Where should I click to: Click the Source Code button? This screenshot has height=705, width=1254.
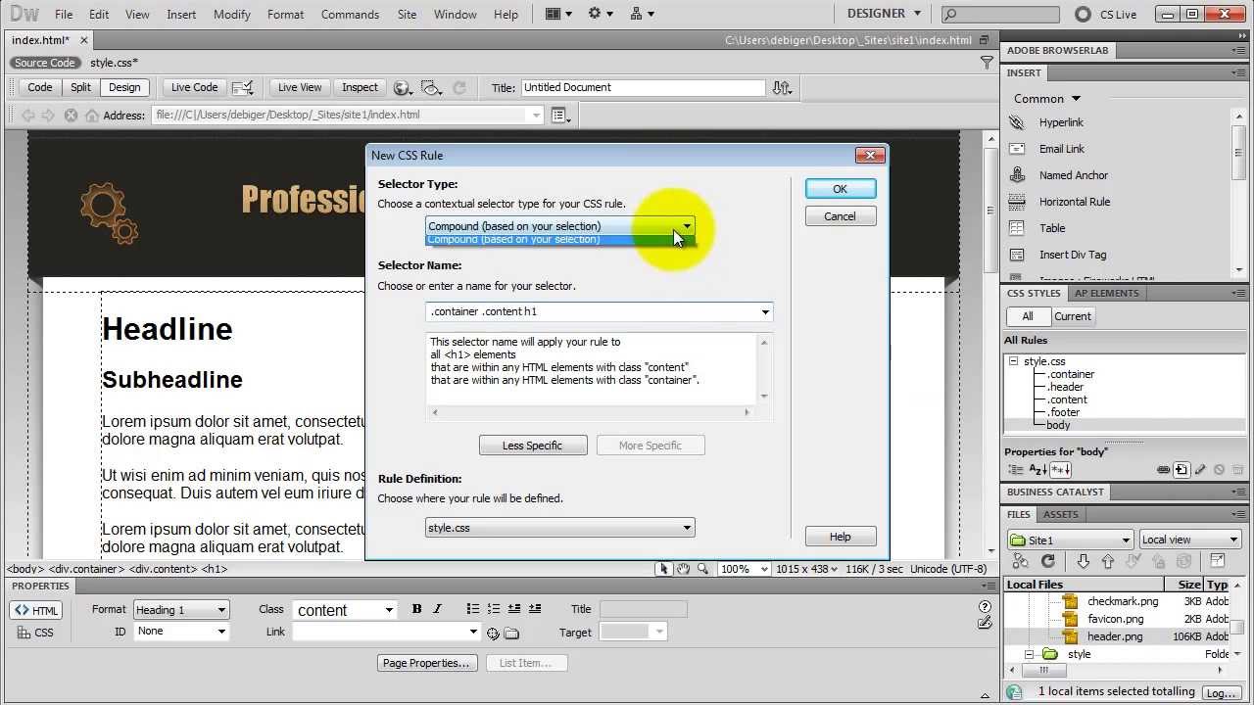pos(45,63)
